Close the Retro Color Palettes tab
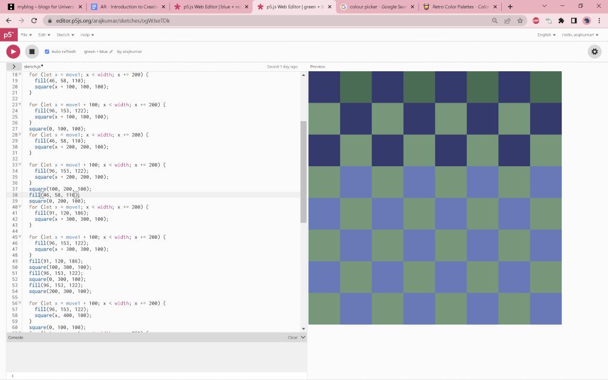Screen dimensions: 608x380 point(495,7)
